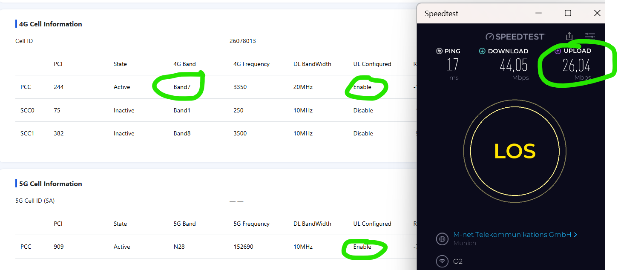Start the test with LOS button
Screen dimensions: 618x270
[515, 152]
